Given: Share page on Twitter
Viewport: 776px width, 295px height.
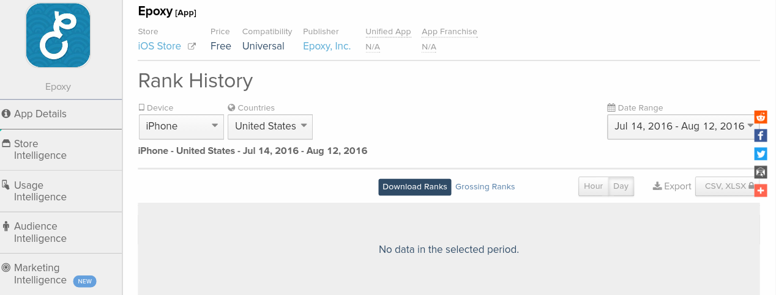Looking at the screenshot, I should pos(761,154).
